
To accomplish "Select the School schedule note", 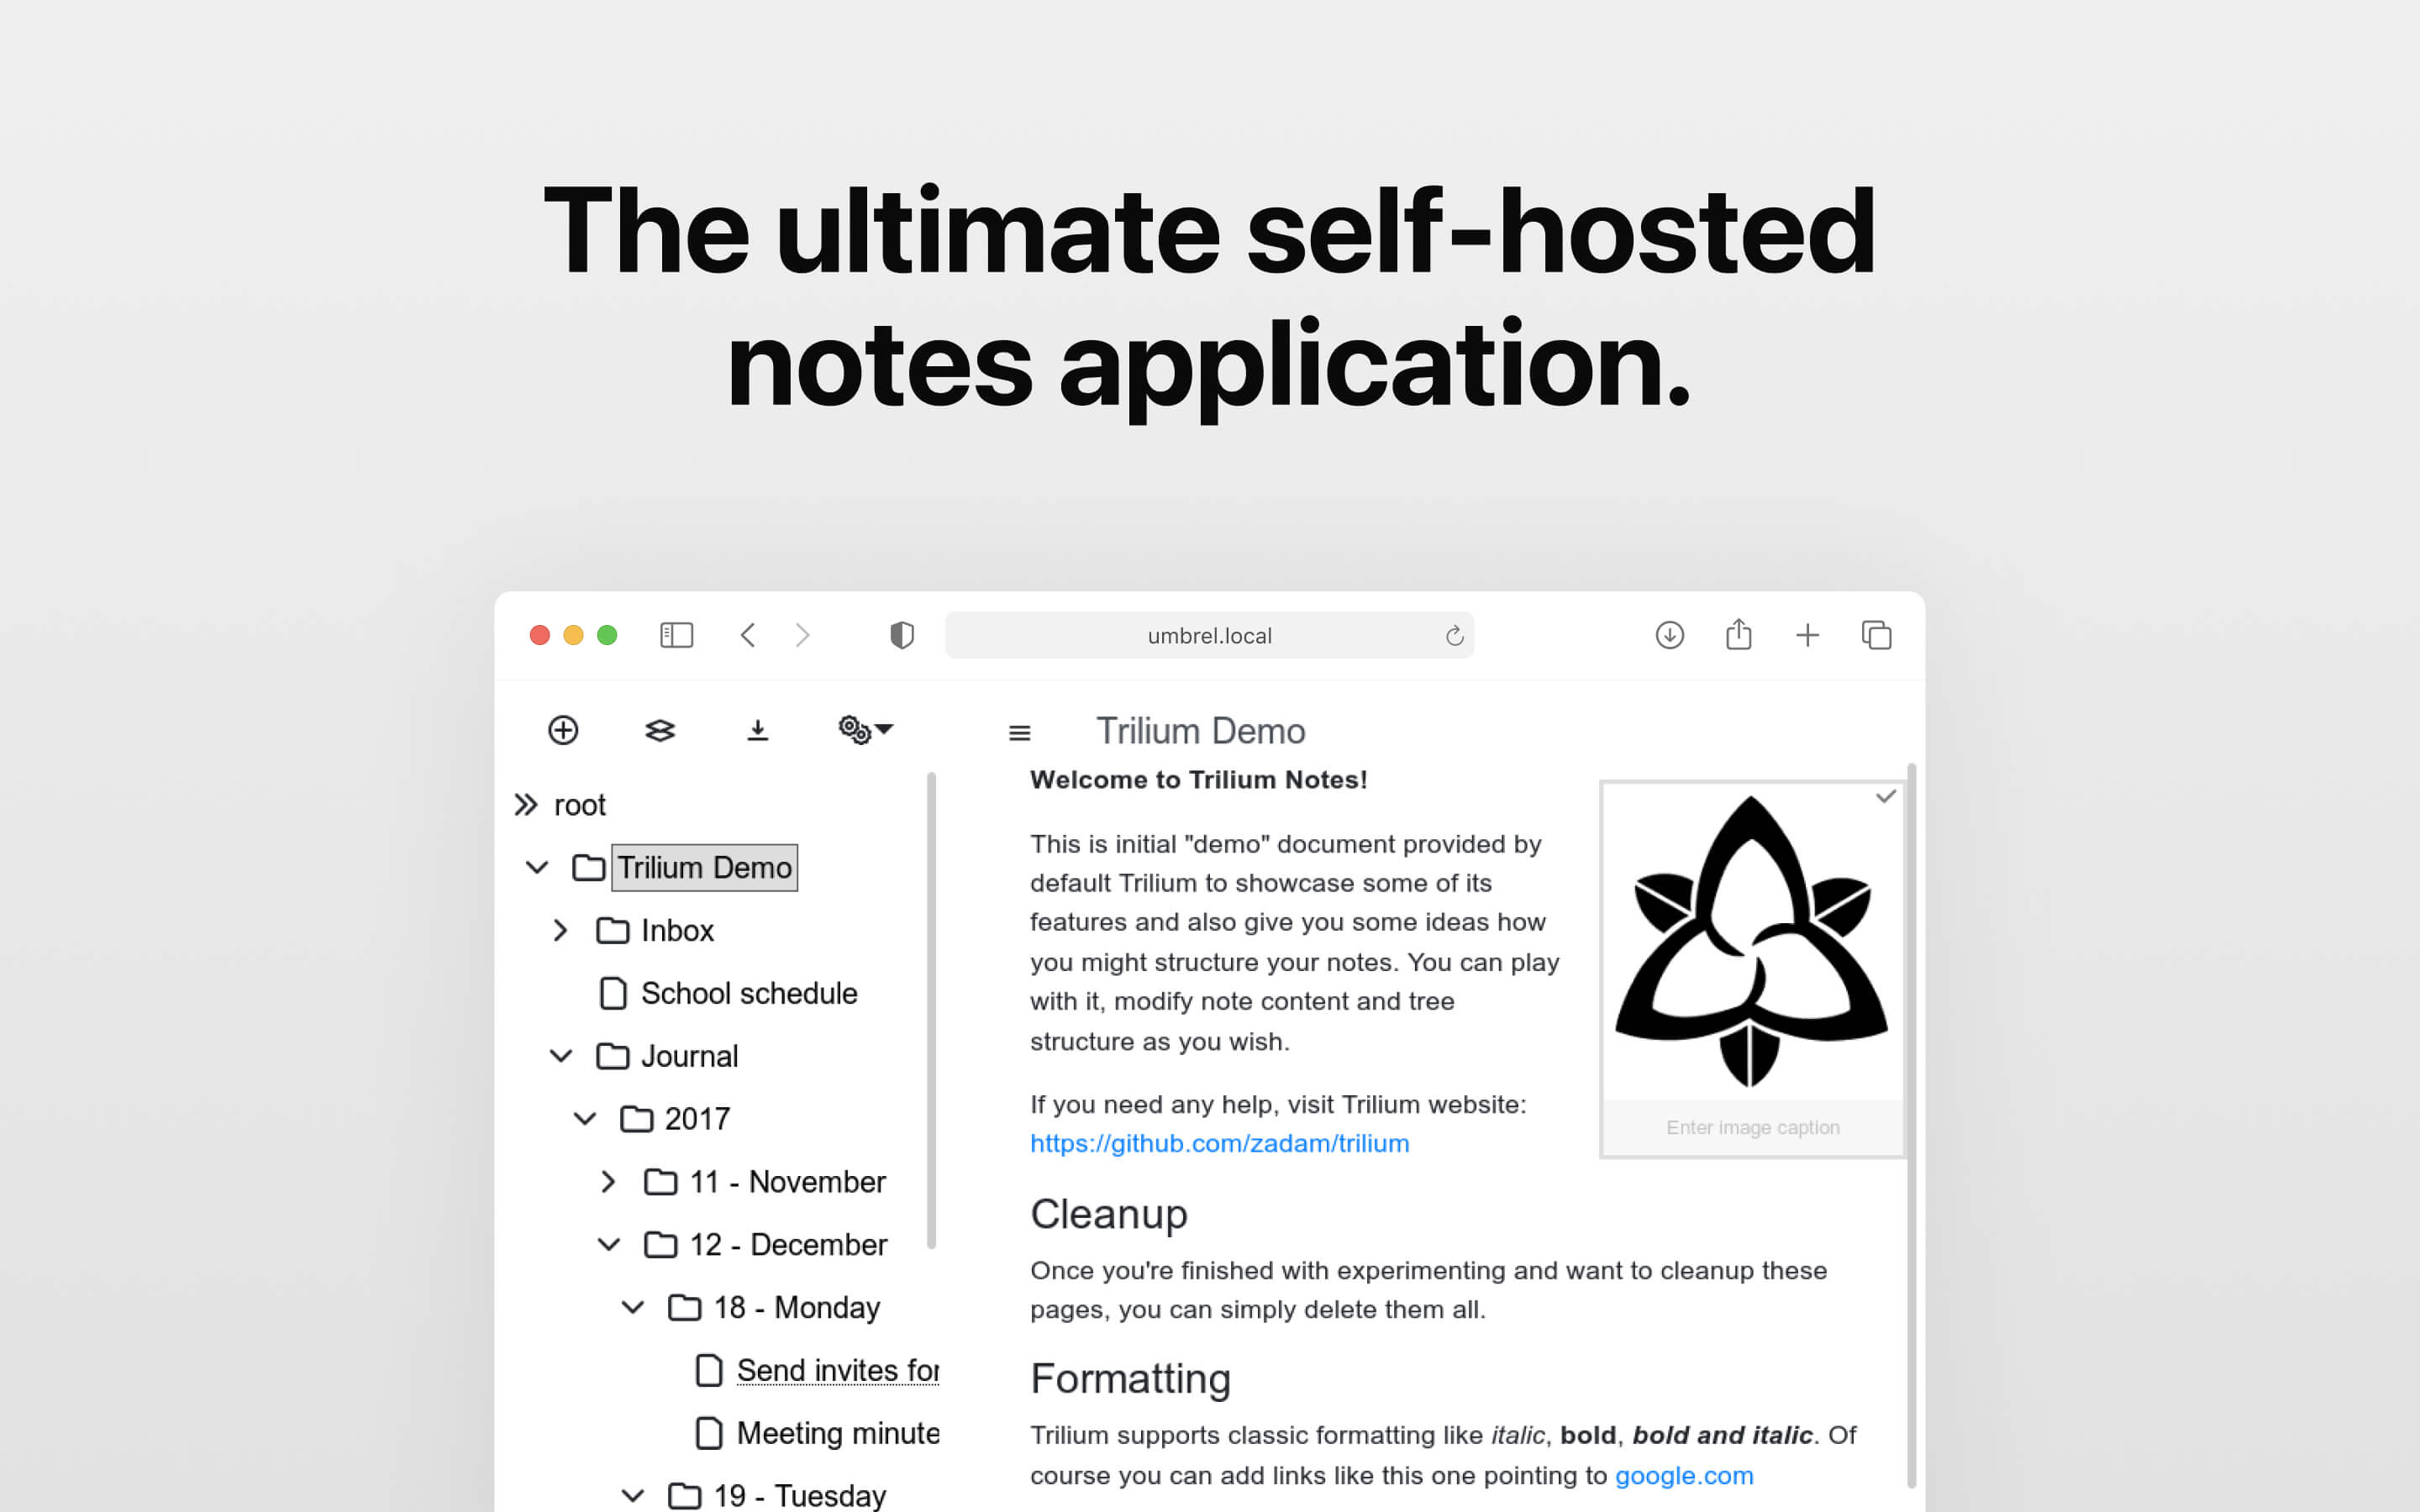I will 748,993.
